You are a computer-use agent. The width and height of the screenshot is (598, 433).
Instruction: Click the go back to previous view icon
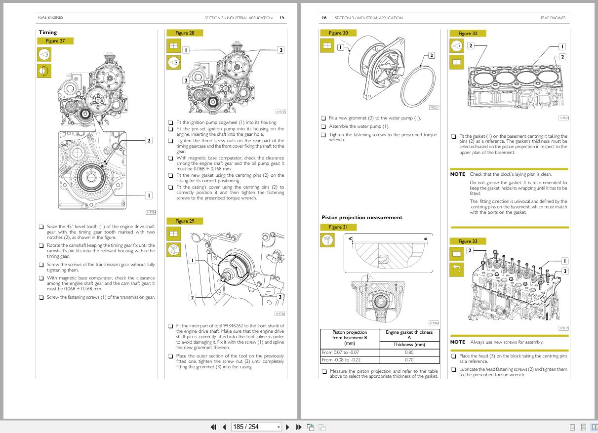pos(311,427)
